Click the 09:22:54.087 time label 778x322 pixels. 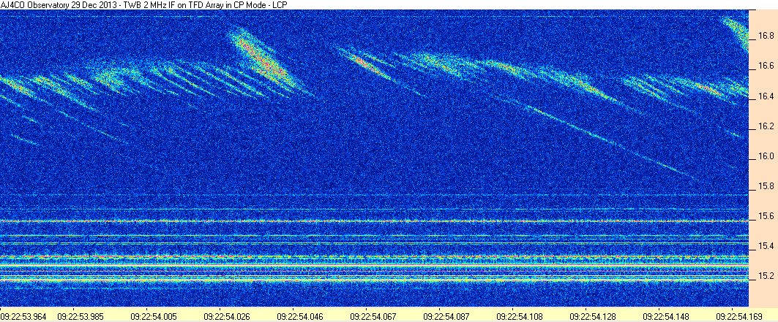[x=446, y=315]
